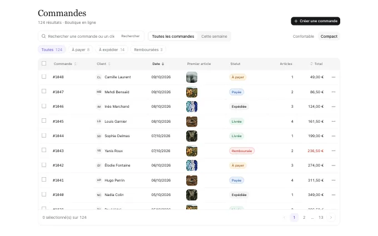378x236 pixels.
Task: Check the box for order #1048
Action: coord(44,77)
